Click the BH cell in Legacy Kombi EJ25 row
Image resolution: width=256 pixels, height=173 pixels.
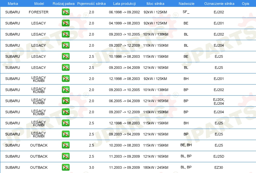pos(186,123)
